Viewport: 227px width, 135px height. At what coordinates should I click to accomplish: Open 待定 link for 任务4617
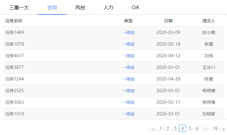point(129,56)
